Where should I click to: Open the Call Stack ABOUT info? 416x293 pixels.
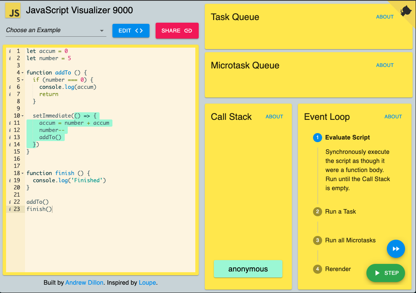click(x=274, y=116)
